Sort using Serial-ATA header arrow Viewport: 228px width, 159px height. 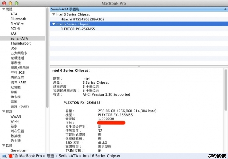click(225, 9)
